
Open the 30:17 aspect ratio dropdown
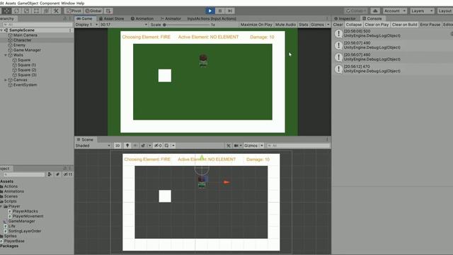pos(124,25)
